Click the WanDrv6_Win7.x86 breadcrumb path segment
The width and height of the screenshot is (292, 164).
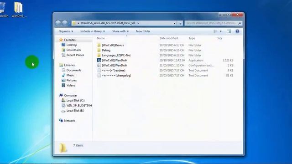[x=108, y=23]
